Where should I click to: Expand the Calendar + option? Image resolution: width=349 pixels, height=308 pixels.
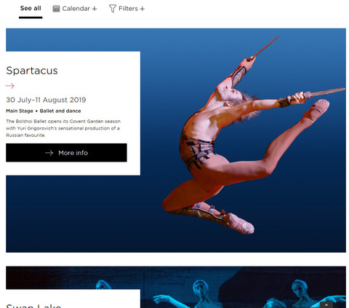(x=75, y=9)
